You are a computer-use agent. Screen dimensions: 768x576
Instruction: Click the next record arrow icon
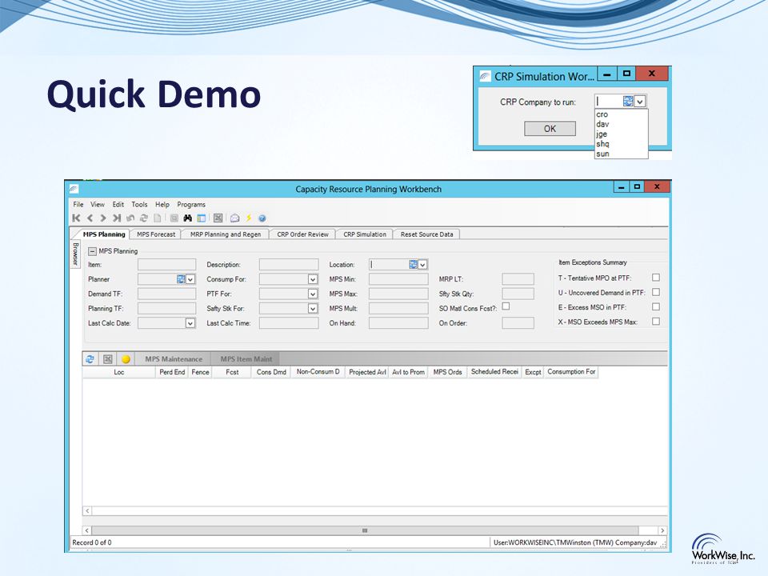(x=103, y=218)
